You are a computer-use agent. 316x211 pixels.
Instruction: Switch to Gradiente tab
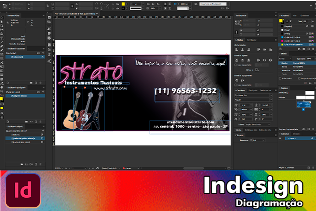pos(305,15)
